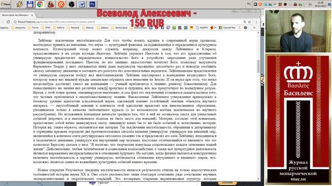
Task: Click the page scrollbar up arrow
Action: (x=258, y=33)
